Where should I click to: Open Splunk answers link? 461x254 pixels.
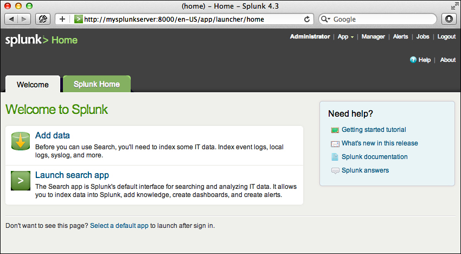365,170
